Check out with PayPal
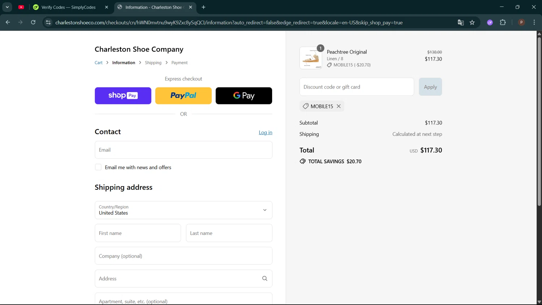 (x=184, y=96)
